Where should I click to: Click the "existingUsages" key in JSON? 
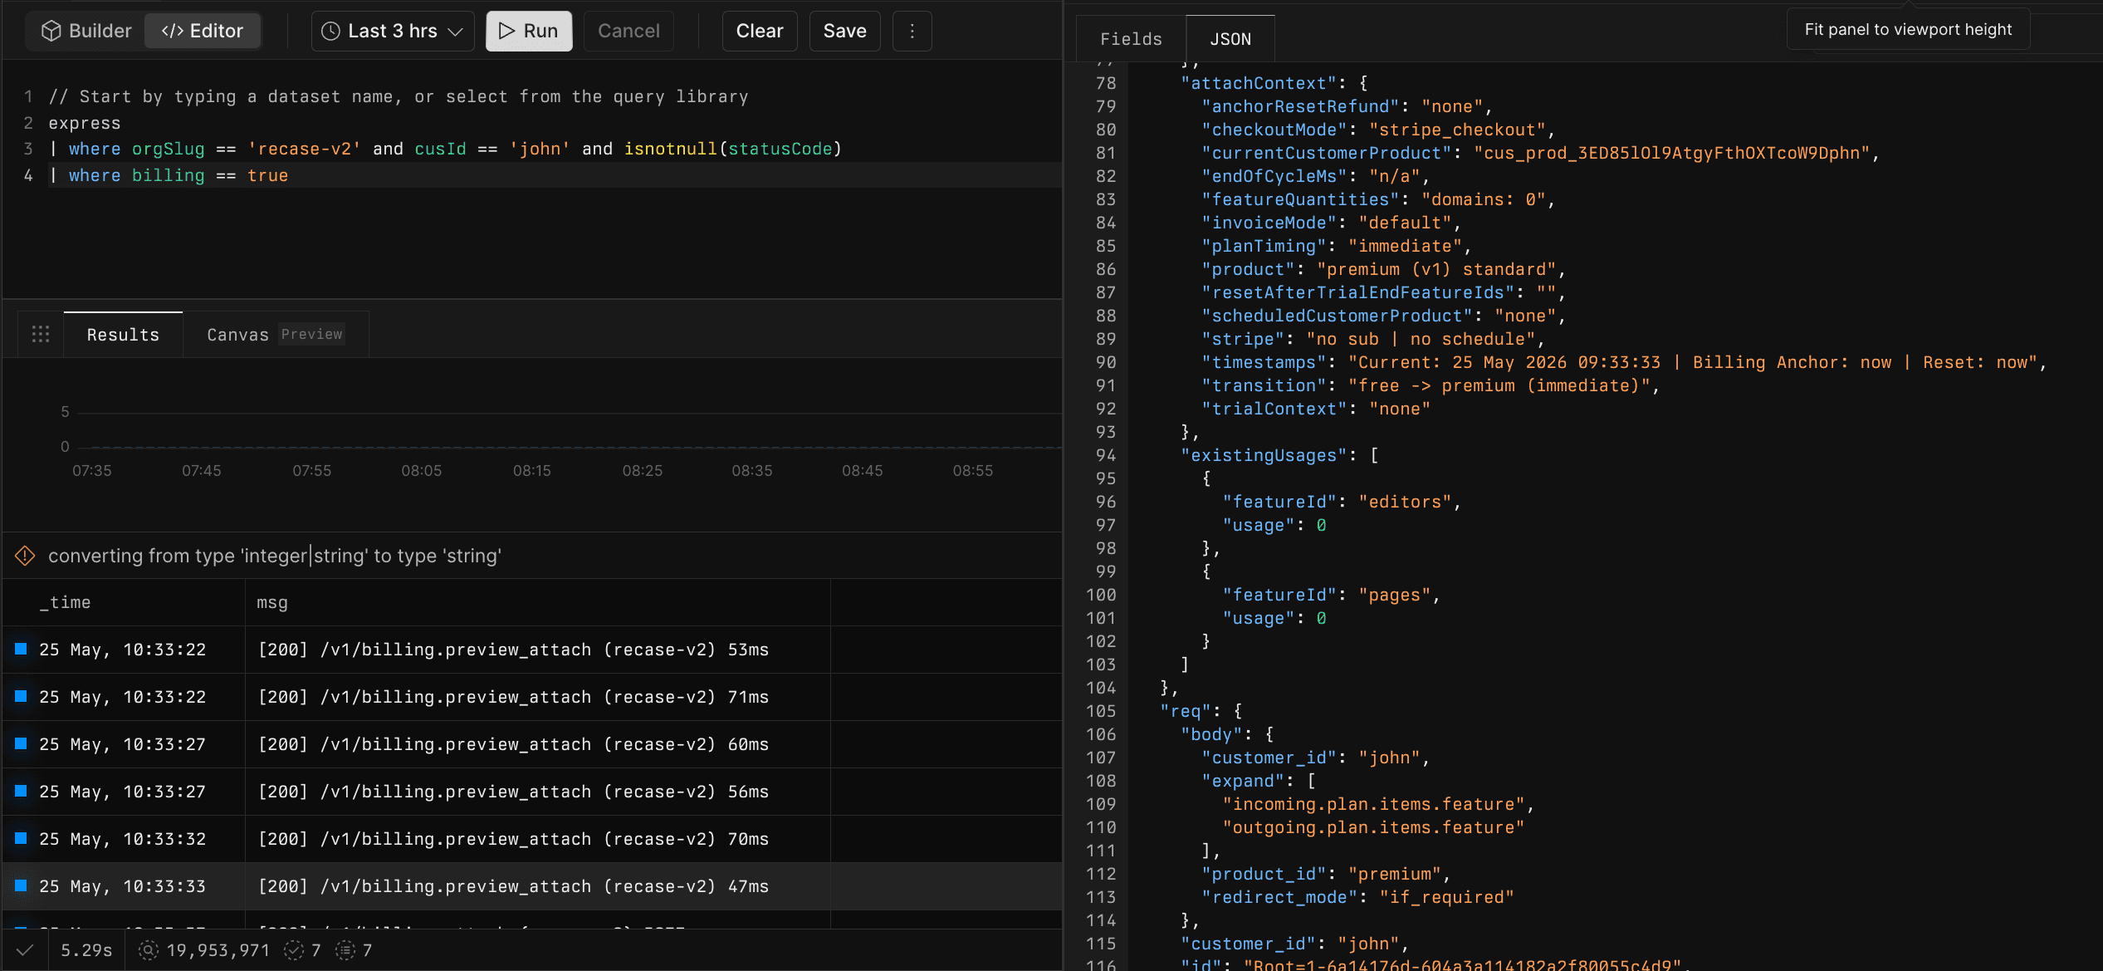point(1264,455)
